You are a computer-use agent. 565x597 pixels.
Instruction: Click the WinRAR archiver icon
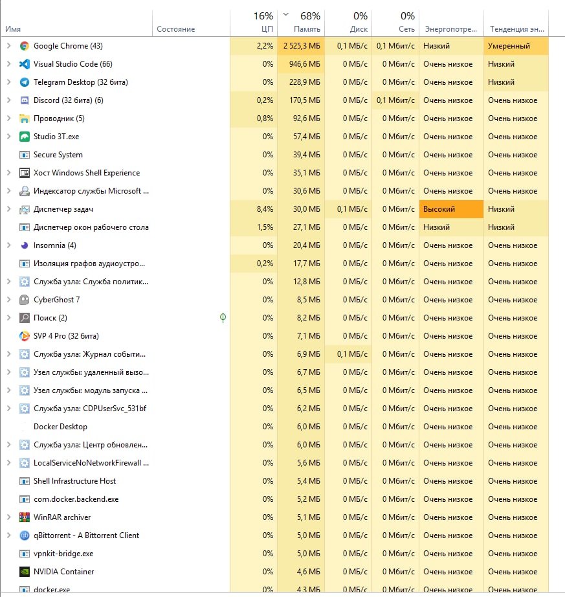pos(25,517)
